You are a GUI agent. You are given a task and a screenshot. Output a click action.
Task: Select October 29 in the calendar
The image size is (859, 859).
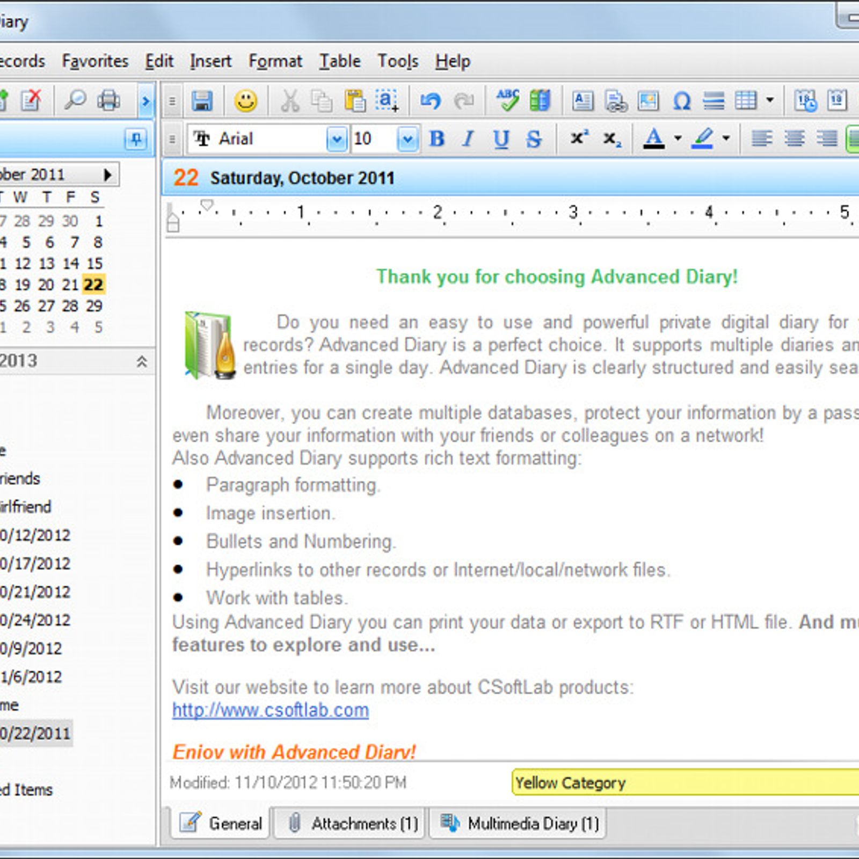pyautogui.click(x=94, y=306)
